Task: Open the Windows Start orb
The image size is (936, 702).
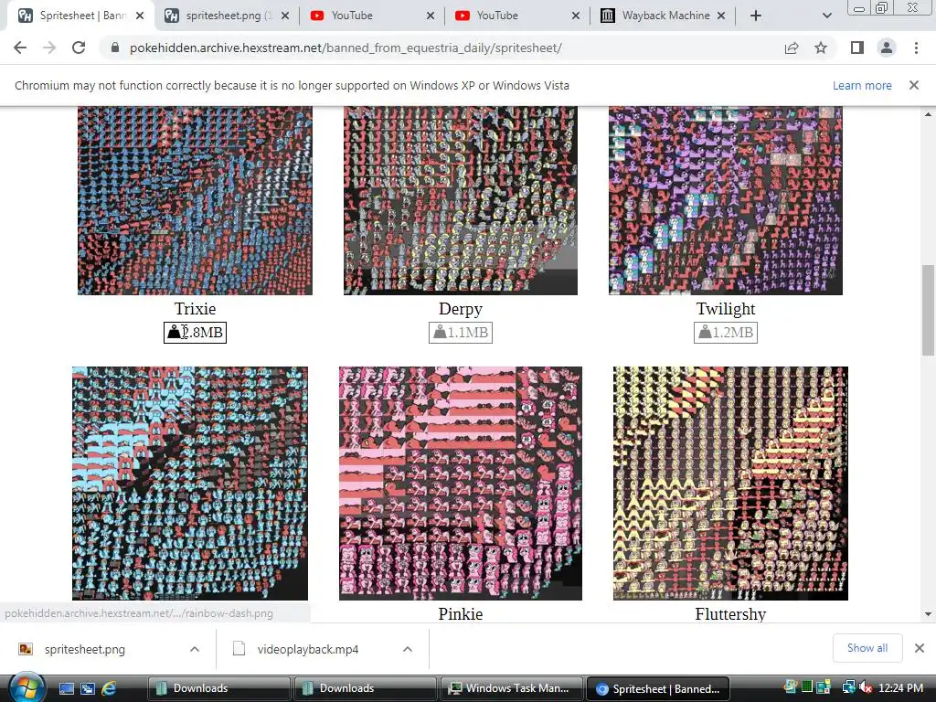Action: [27, 687]
